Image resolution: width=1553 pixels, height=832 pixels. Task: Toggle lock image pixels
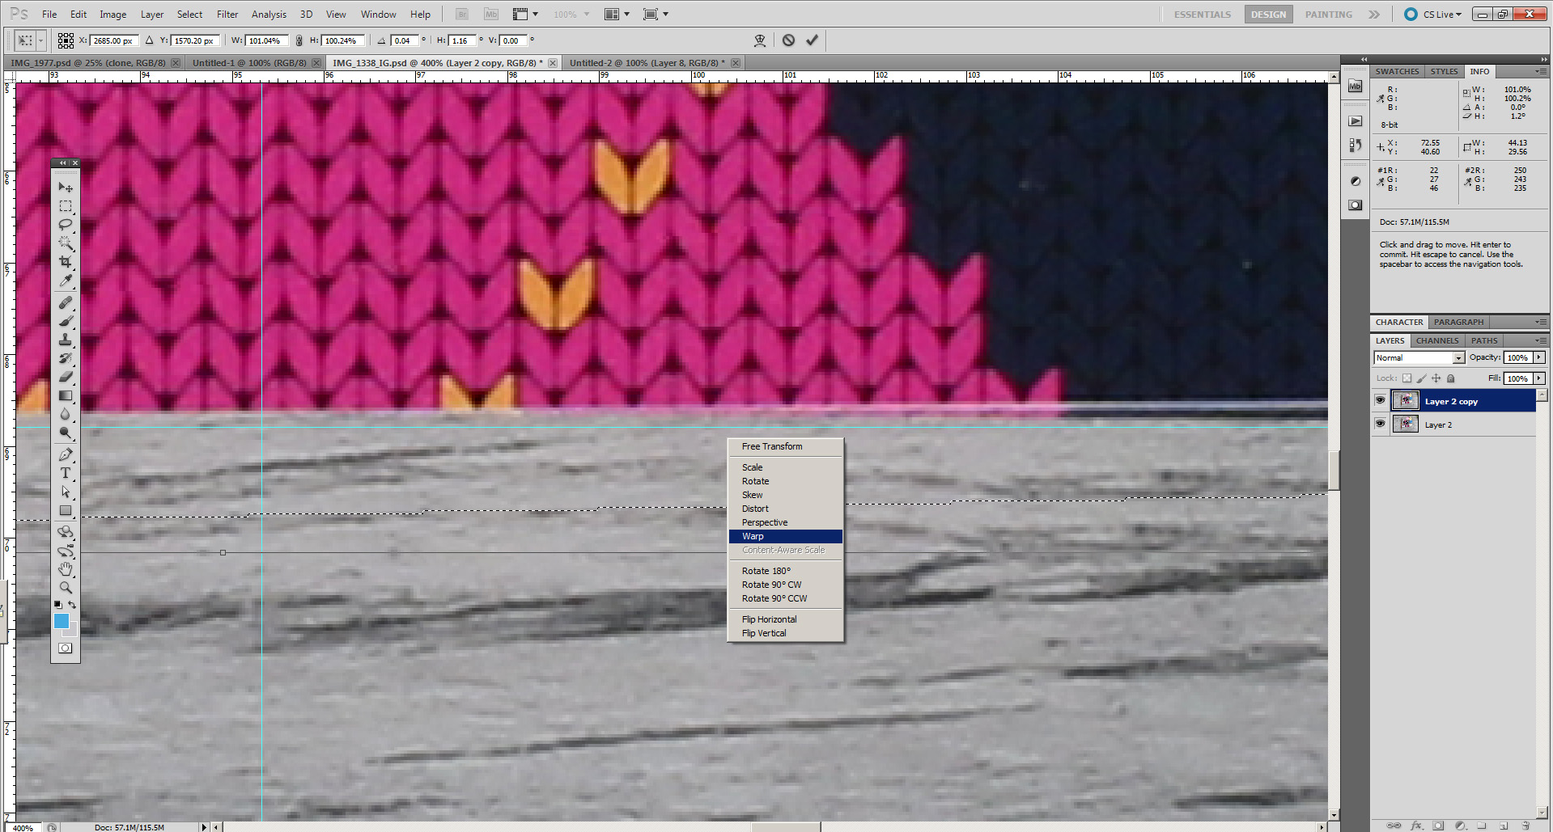1421,378
